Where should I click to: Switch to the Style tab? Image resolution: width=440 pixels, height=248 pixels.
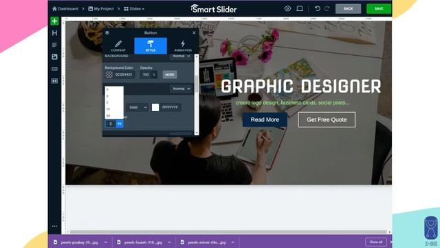click(x=151, y=46)
